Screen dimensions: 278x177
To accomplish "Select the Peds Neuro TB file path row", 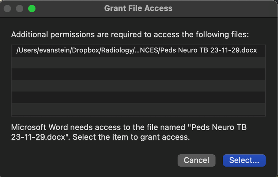I will (138, 51).
